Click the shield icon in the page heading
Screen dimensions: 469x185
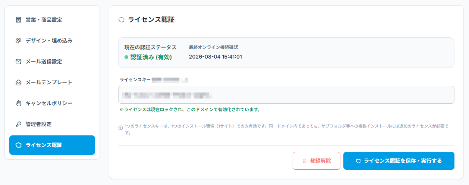point(121,20)
